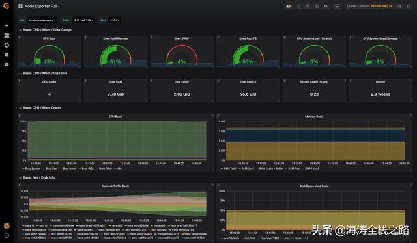Toggle Busy User series in CPU legend

(50, 169)
